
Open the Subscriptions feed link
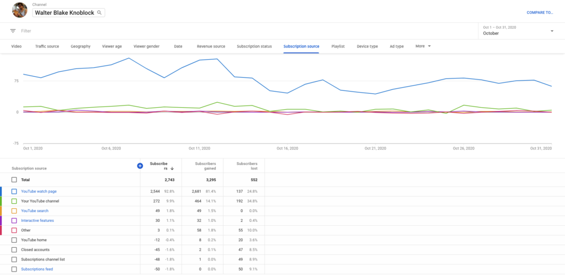click(x=37, y=269)
